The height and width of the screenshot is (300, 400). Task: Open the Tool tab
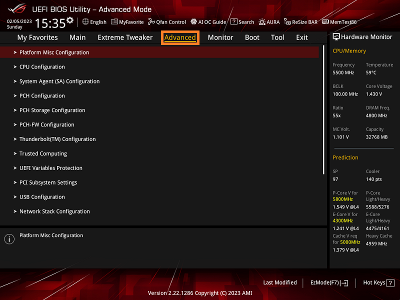pyautogui.click(x=277, y=37)
